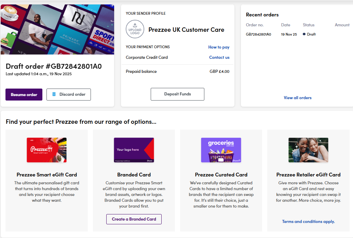Click the GBP £4.00 prepaid balance value
This screenshot has width=353, height=238.
tap(219, 71)
